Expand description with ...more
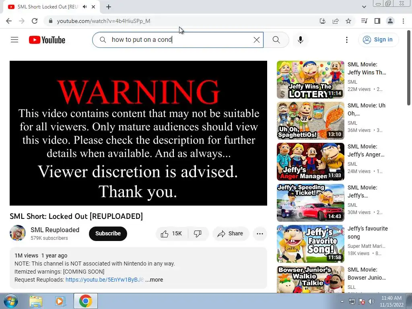The width and height of the screenshot is (412, 309). pyautogui.click(x=154, y=280)
